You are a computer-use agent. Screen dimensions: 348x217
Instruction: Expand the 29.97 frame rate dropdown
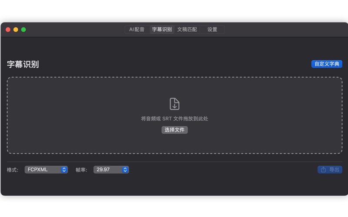[x=107, y=170]
